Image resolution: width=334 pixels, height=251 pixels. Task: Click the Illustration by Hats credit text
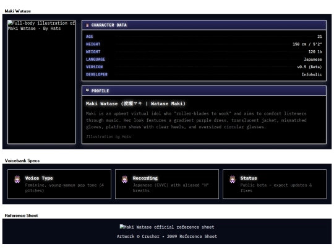[x=108, y=136]
